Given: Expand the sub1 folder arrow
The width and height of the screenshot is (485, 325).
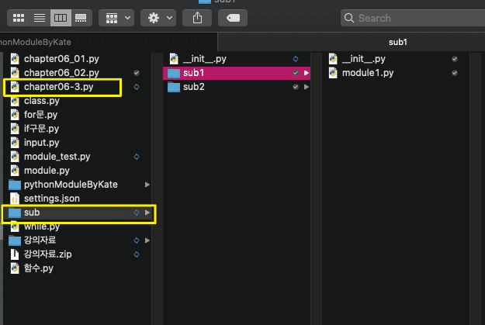Looking at the screenshot, I should (x=307, y=73).
